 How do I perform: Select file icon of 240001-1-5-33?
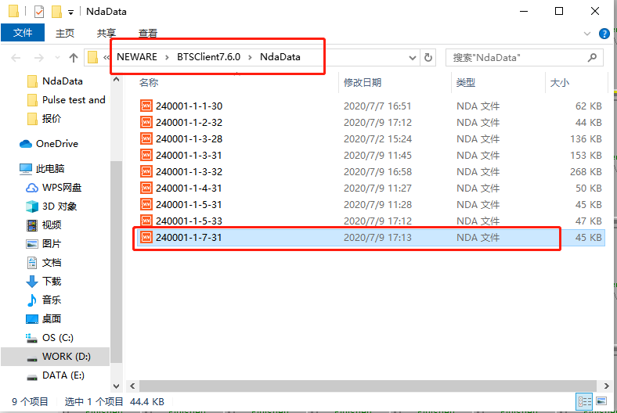[146, 221]
